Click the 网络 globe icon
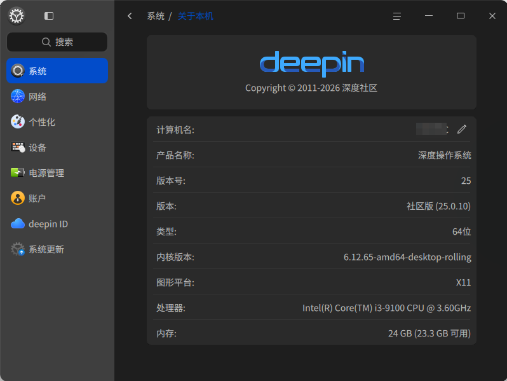The width and height of the screenshot is (507, 381). 18,96
